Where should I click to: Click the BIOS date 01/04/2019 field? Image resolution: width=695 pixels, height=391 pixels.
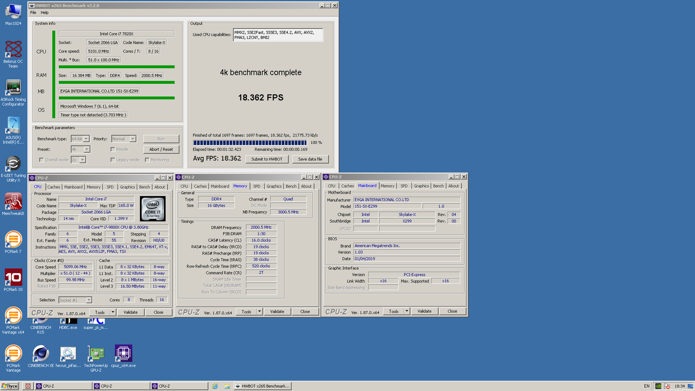[407, 259]
